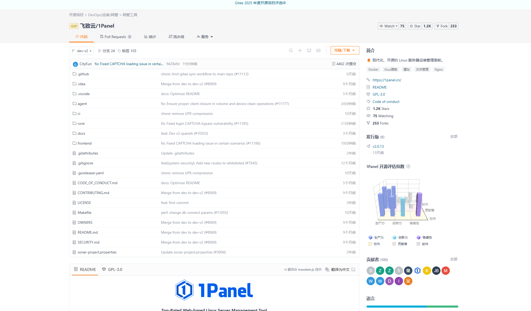The width and height of the screenshot is (531, 311).
Task: Click the 4402 commits history icon
Action: click(334, 64)
